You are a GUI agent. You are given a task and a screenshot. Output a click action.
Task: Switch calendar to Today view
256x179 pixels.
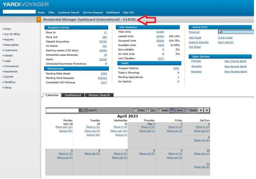pyautogui.click(x=139, y=110)
